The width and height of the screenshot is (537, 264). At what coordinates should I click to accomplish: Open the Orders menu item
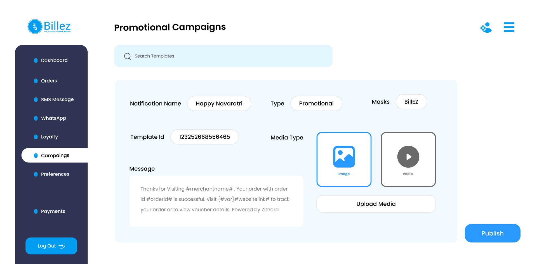[x=49, y=81]
